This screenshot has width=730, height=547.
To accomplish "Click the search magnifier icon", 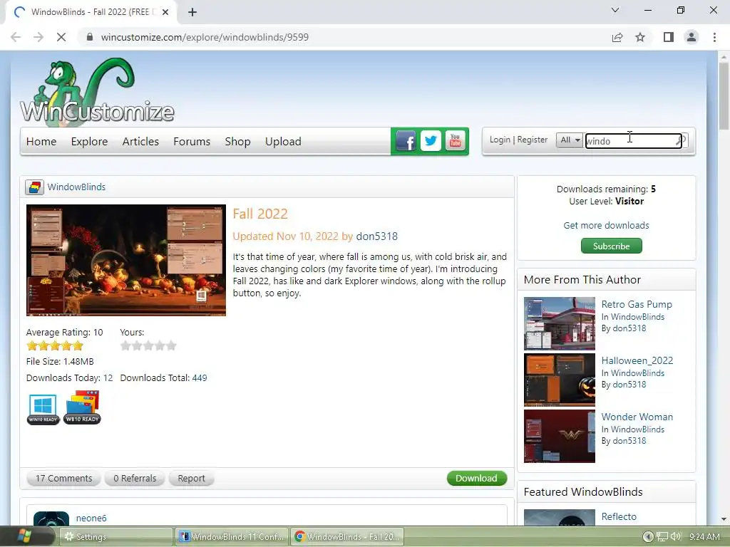I will tap(681, 140).
